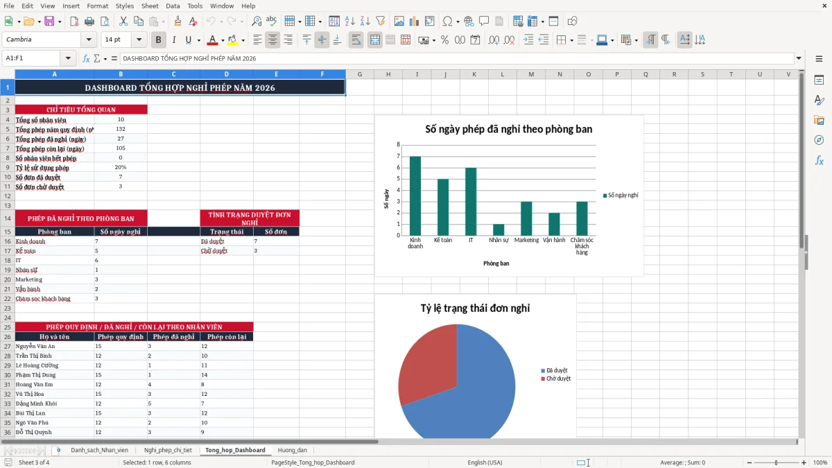
Task: Toggle Center Horizontally alignment
Action: click(272, 40)
